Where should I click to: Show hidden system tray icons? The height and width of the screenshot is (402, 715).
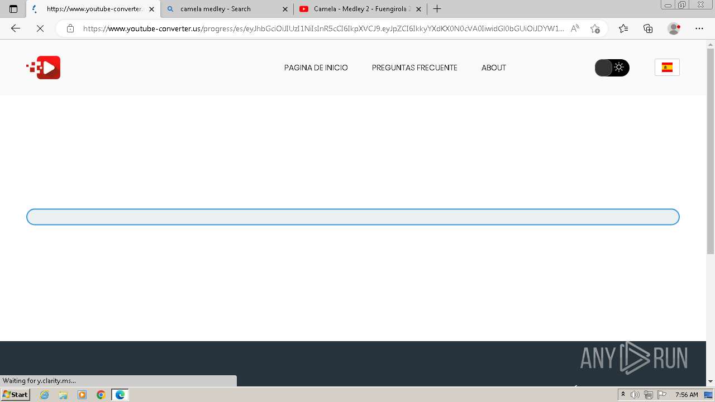tap(623, 395)
